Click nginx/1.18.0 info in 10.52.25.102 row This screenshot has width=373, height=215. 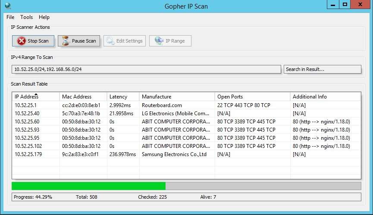(321, 146)
